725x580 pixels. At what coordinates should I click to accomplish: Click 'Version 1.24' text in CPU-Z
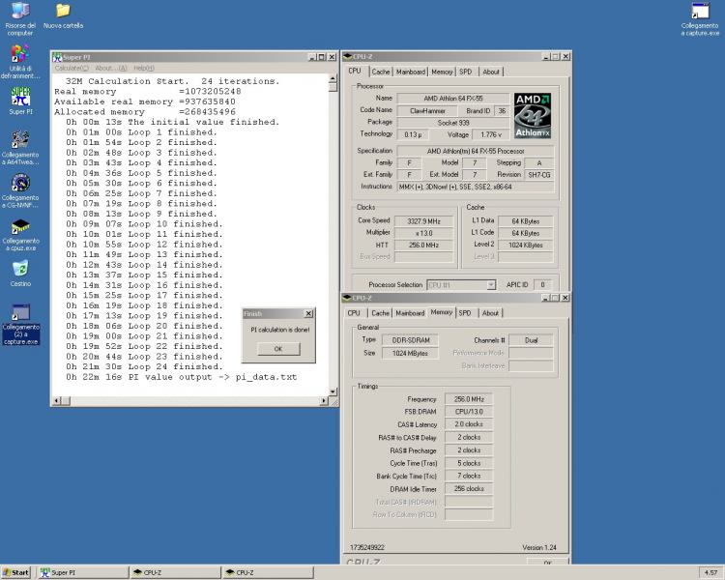coord(539,548)
